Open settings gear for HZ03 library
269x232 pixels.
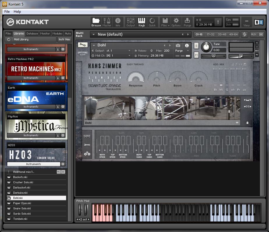coord(63,164)
